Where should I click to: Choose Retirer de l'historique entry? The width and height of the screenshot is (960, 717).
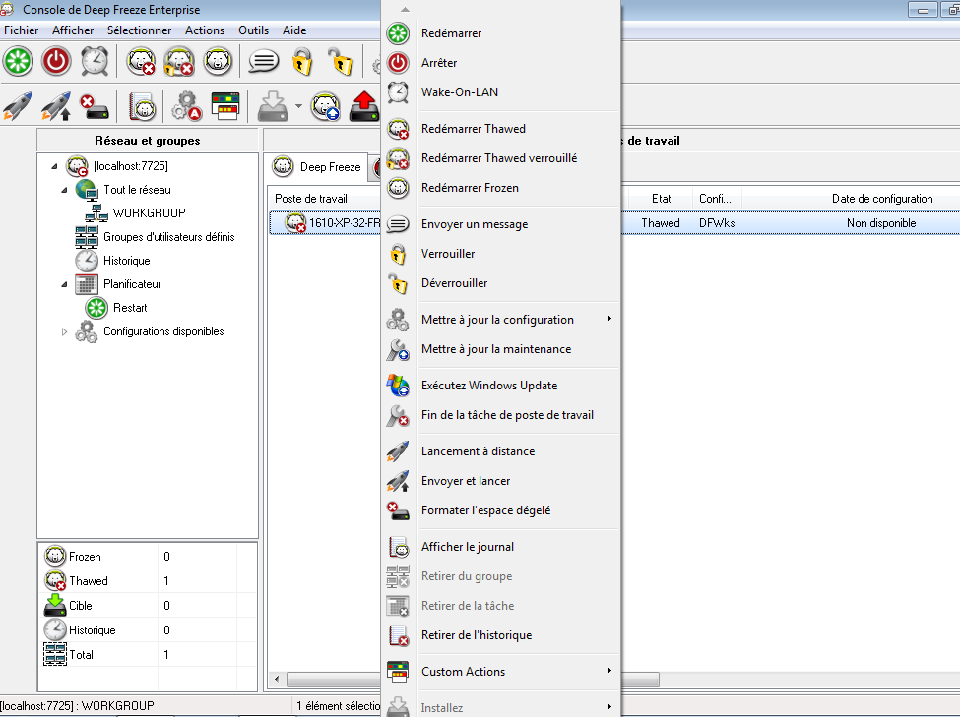coord(501,635)
